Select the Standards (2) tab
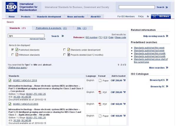Viewport: 177px width, 126px height. tap(18, 28)
